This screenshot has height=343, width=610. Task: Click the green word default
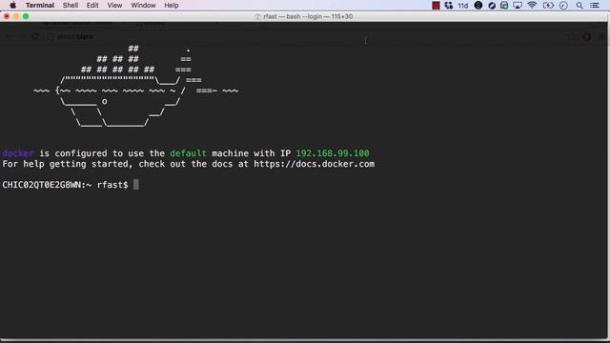click(x=188, y=153)
